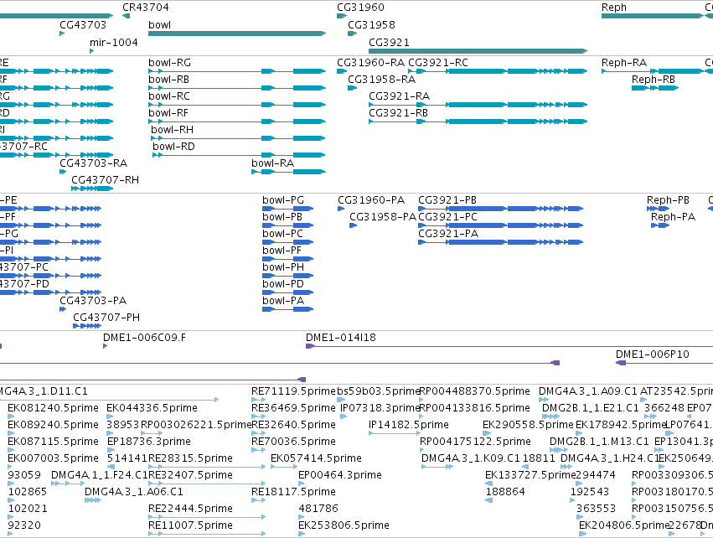Select protein CG3921-PB
The width and height of the screenshot is (713, 538).
[501, 209]
